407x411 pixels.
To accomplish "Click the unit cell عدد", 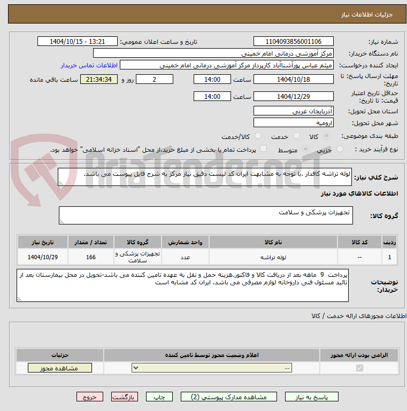I will click(x=185, y=257).
